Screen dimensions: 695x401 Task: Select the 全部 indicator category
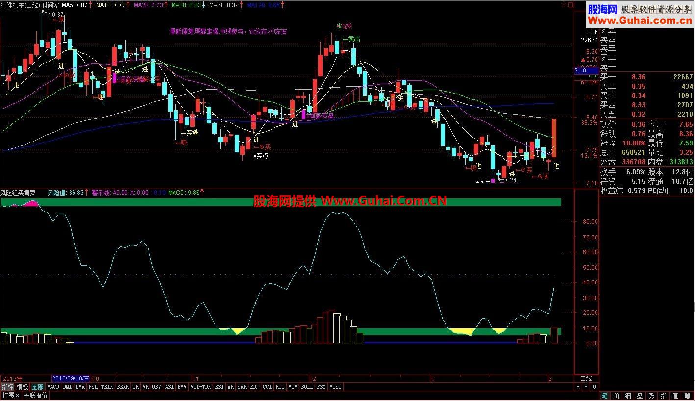(38, 387)
